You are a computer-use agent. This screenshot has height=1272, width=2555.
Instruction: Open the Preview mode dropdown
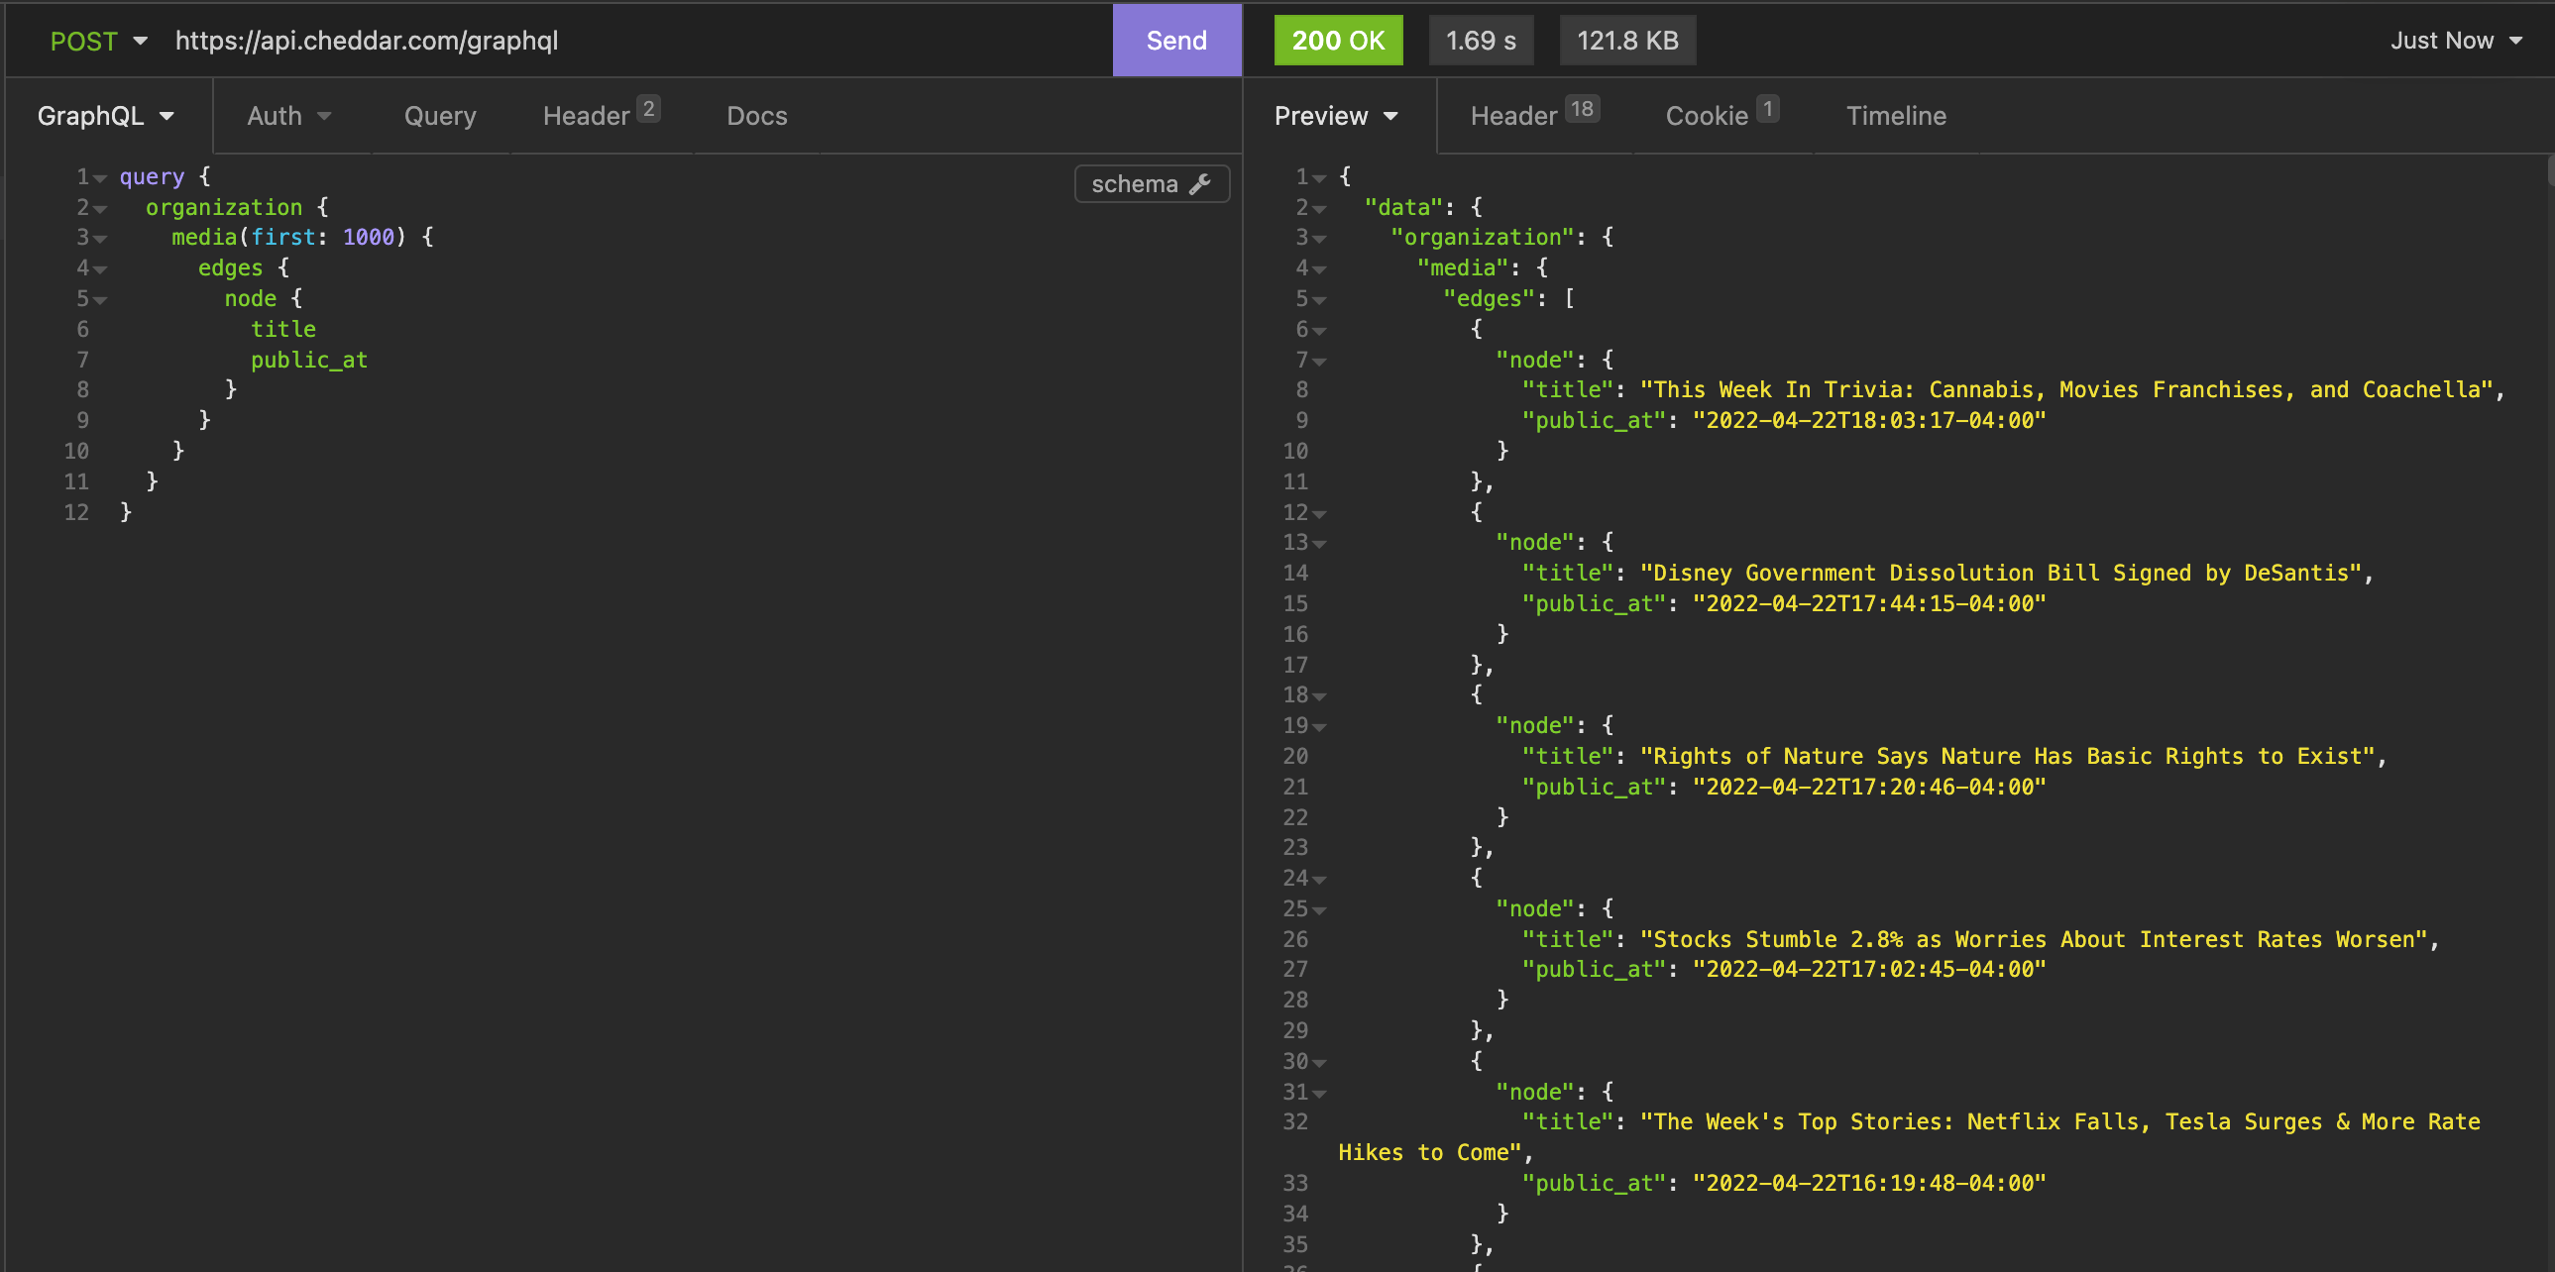tap(1335, 116)
